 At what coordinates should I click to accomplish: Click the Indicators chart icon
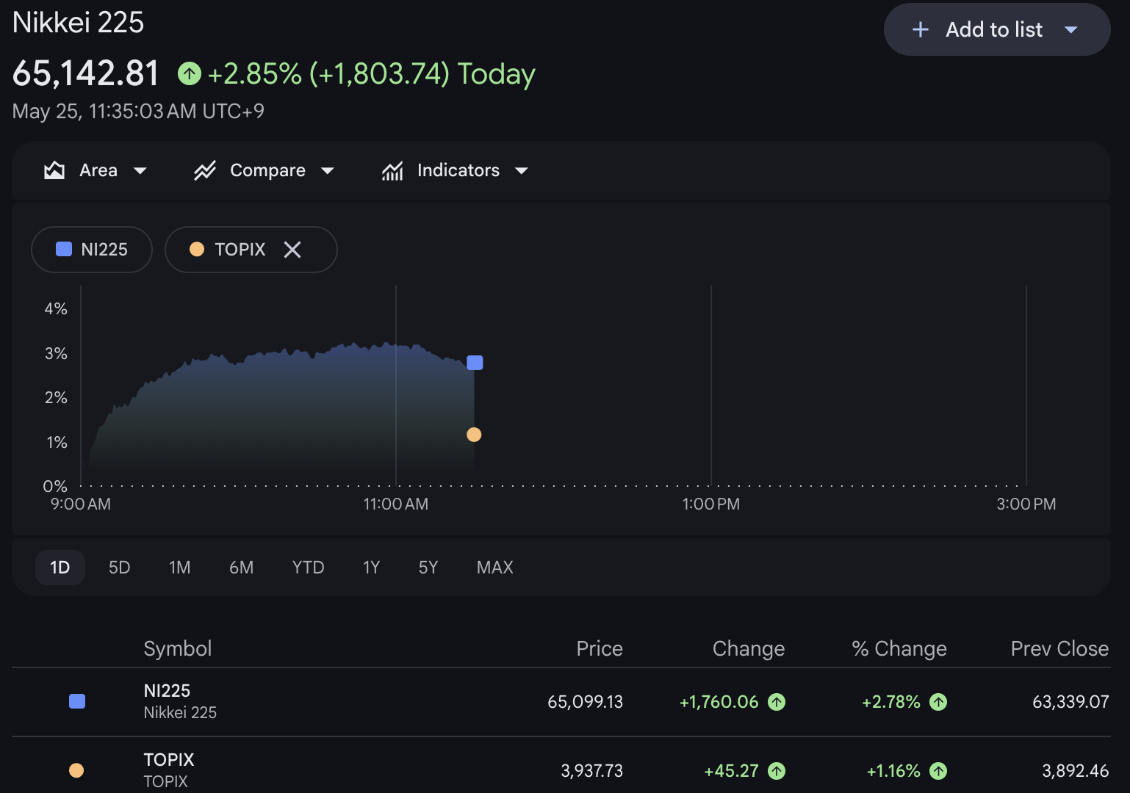click(392, 170)
